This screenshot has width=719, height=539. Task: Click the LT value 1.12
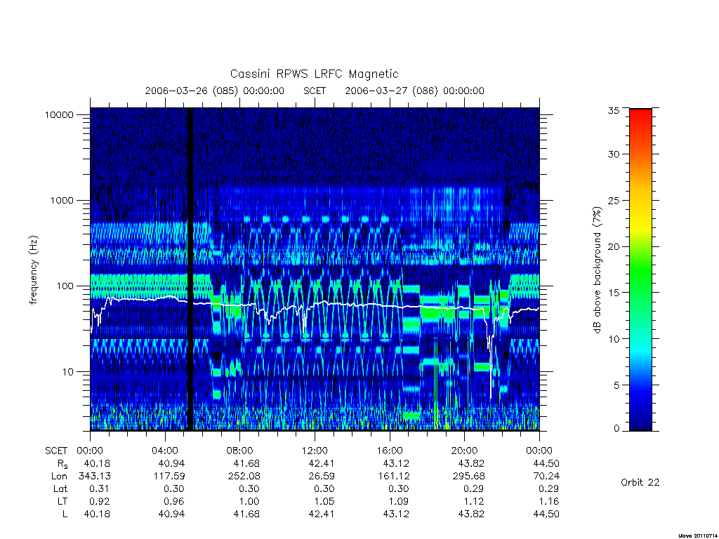(474, 501)
